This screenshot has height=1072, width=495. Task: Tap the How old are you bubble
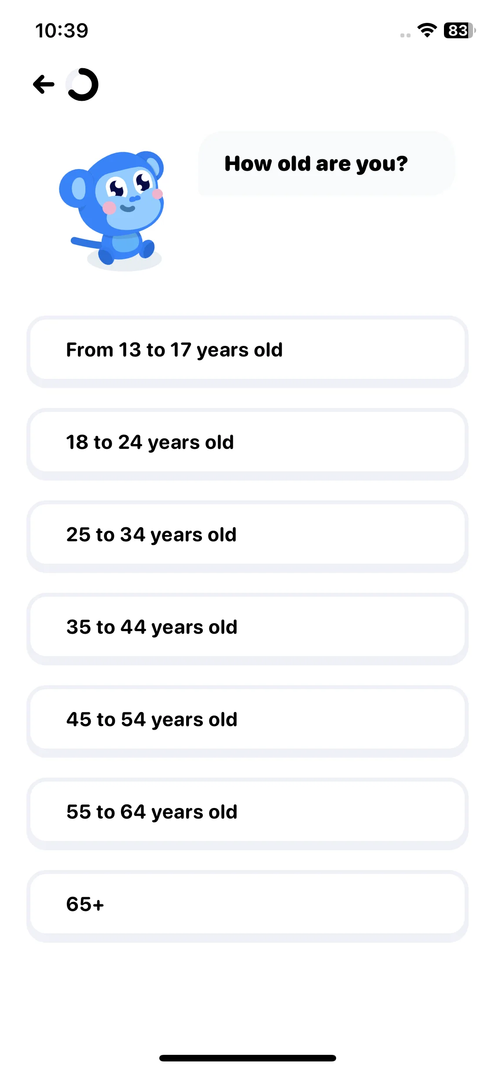click(x=326, y=163)
